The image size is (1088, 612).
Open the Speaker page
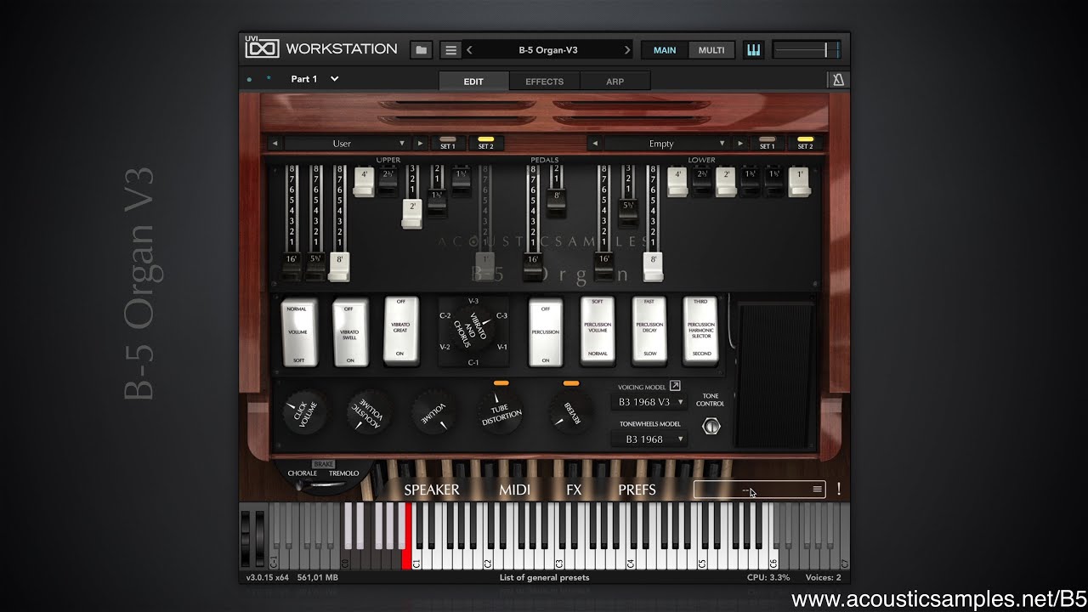pyautogui.click(x=432, y=490)
